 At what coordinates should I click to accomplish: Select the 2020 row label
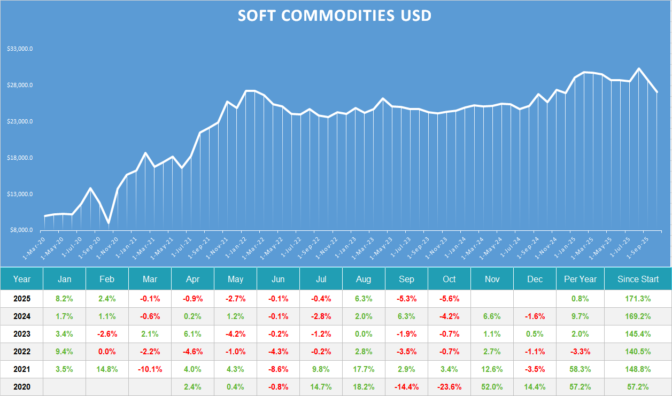tap(22, 386)
